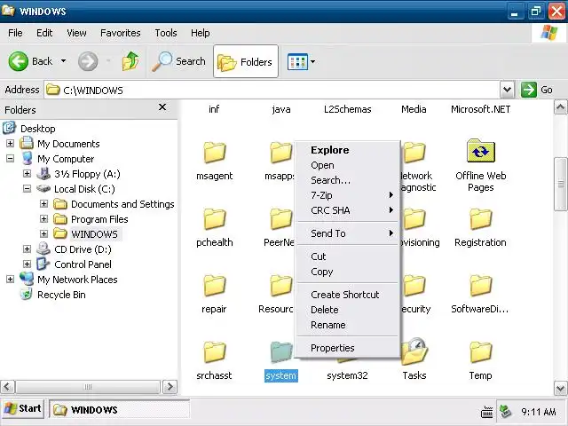Expand 3½ Floppy (A:) tree node
The width and height of the screenshot is (568, 426).
(x=27, y=174)
